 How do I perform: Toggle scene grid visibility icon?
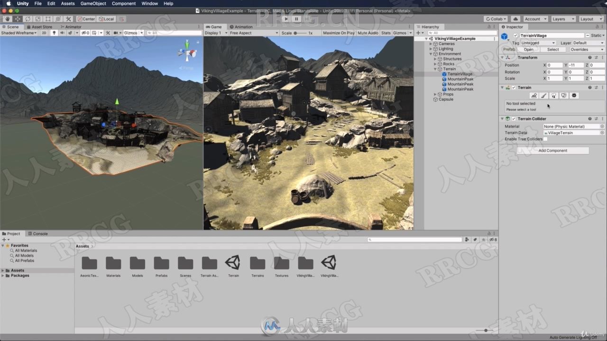94,33
